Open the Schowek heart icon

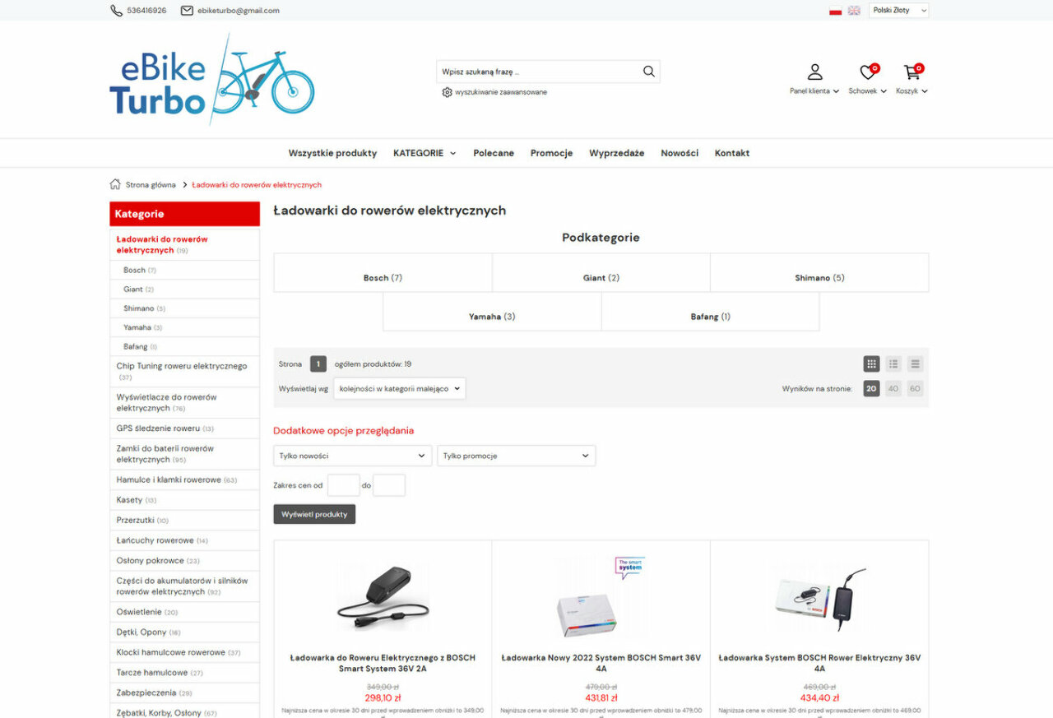click(867, 72)
